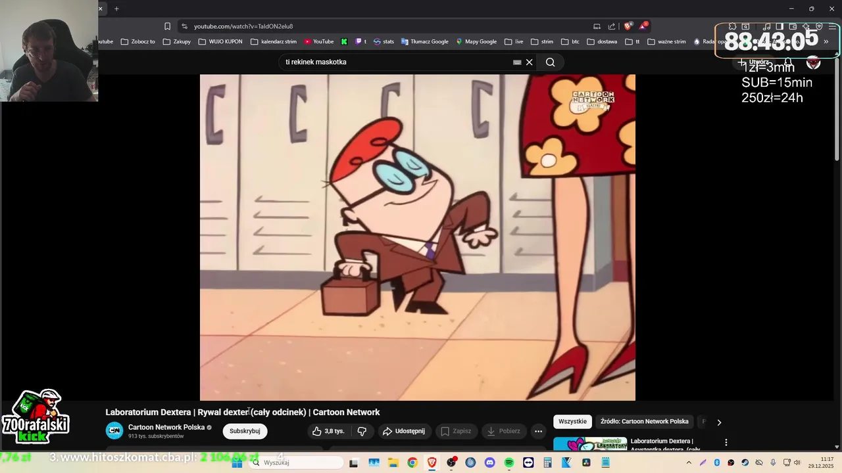This screenshot has width=842, height=473.
Task: Open more actions three-dot menu under video
Action: [x=538, y=431]
